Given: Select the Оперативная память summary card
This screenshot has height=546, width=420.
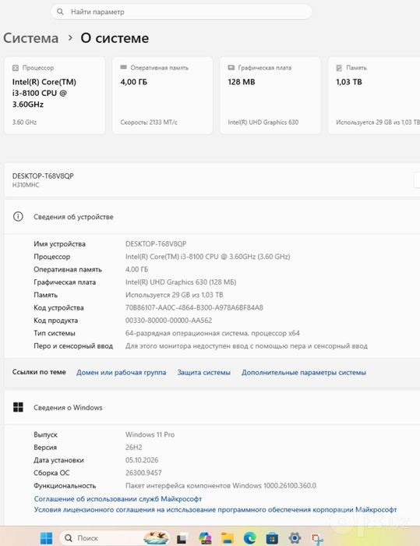Looking at the screenshot, I should (163, 95).
